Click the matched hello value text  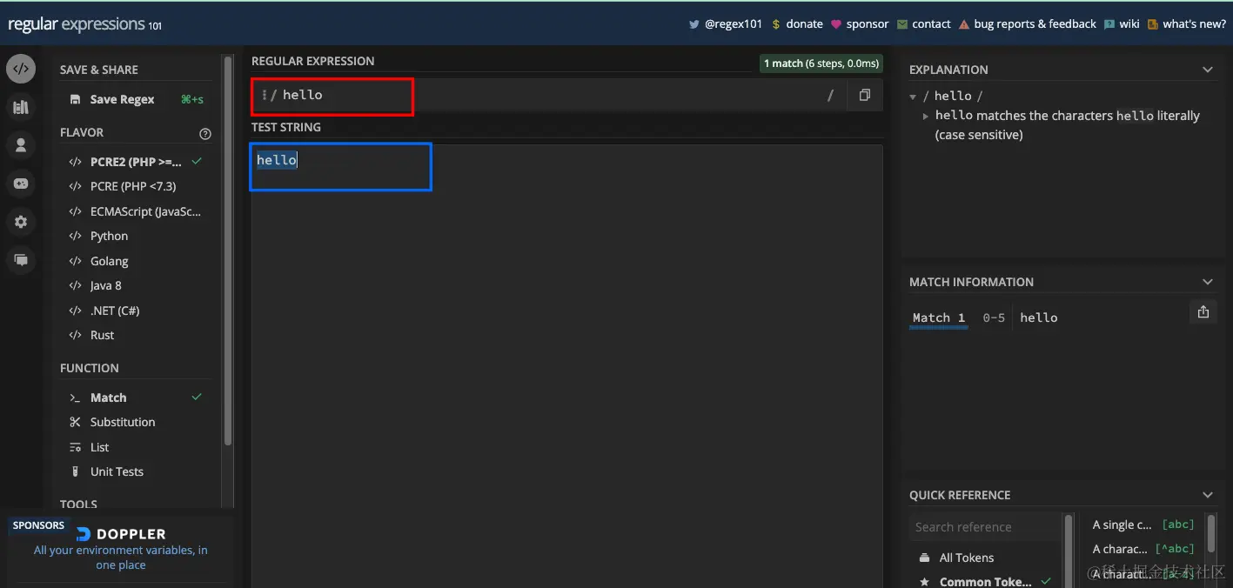pos(1039,317)
